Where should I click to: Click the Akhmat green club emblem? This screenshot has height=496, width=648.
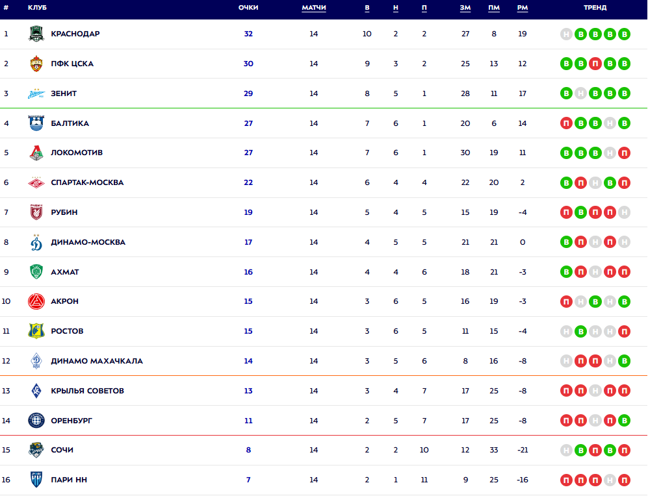pyautogui.click(x=36, y=272)
